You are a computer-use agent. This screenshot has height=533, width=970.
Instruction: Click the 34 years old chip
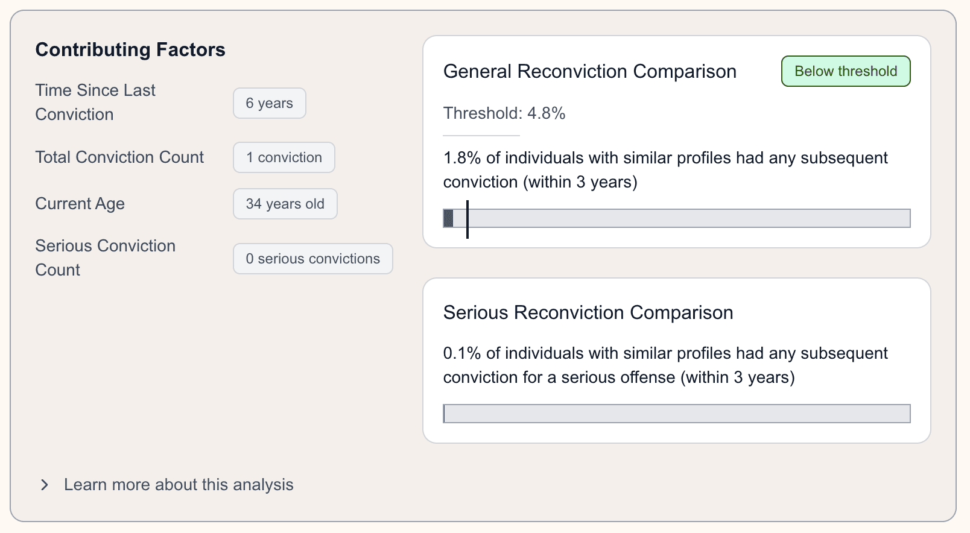tap(285, 204)
